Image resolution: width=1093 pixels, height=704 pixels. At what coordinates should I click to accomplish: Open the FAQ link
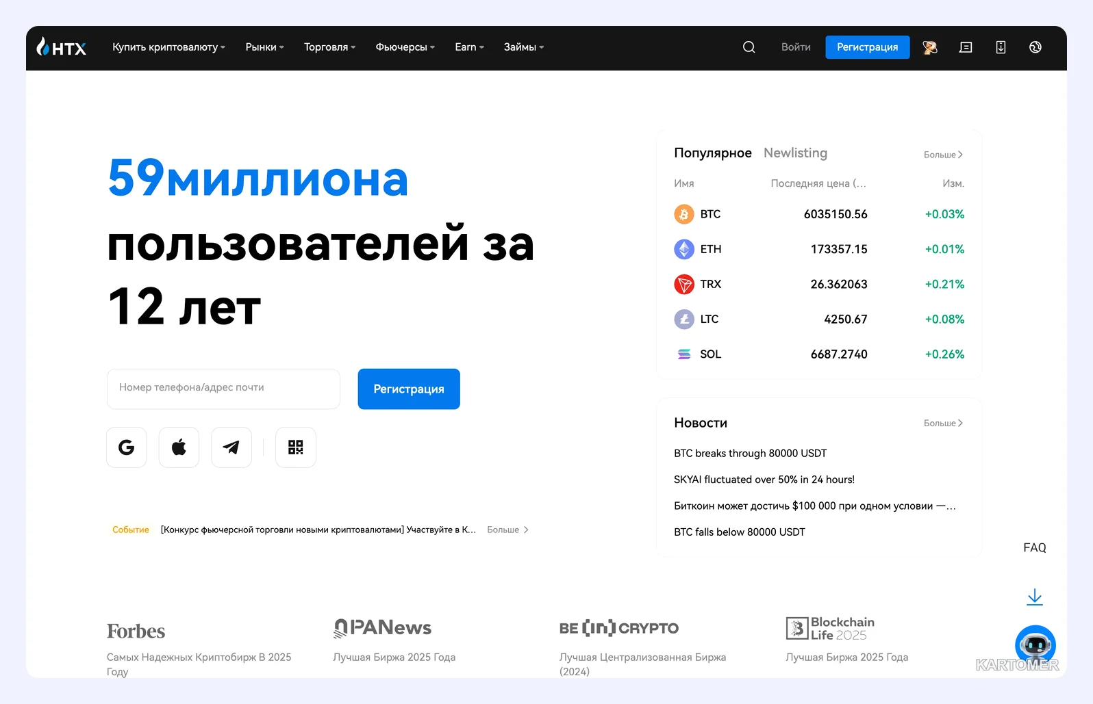[1035, 548]
